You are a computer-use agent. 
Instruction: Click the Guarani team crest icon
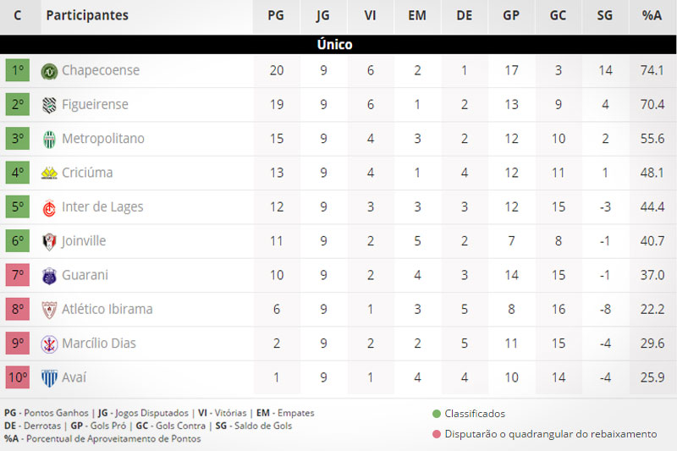click(x=49, y=276)
